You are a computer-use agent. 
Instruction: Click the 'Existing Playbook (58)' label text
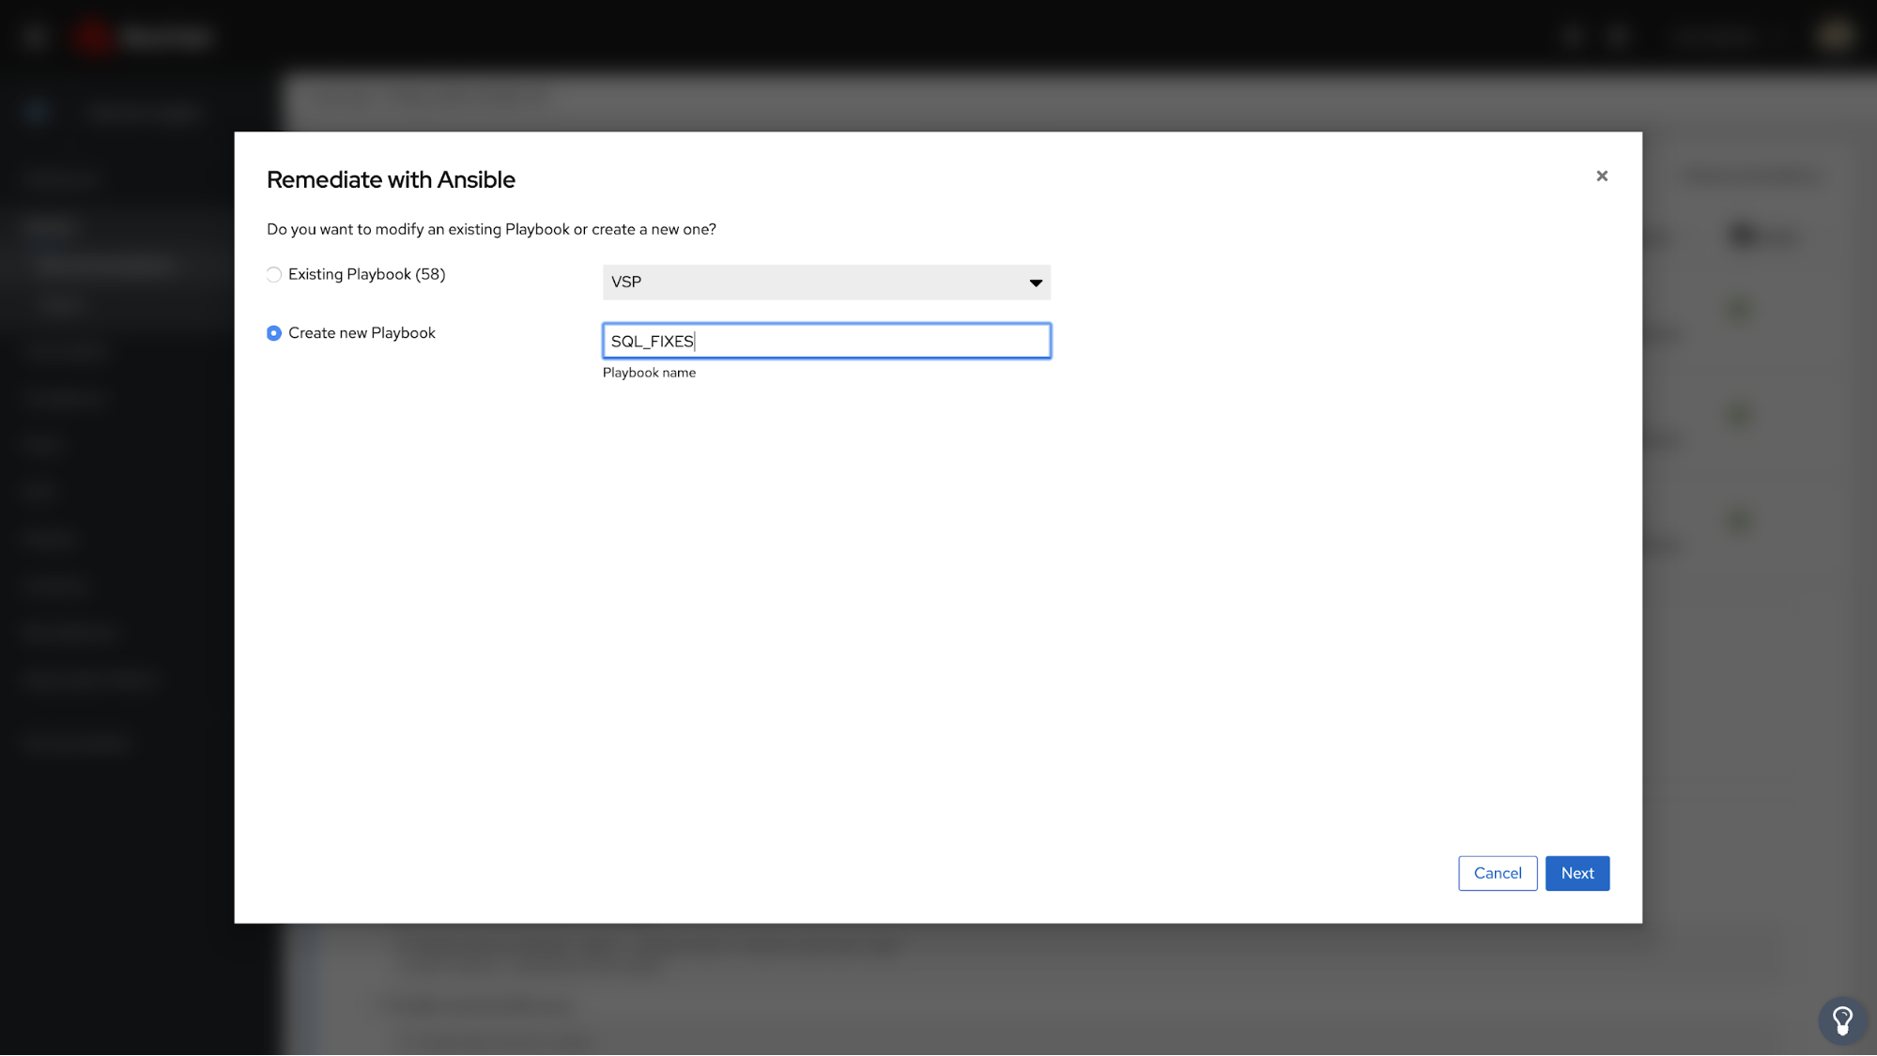pyautogui.click(x=366, y=275)
